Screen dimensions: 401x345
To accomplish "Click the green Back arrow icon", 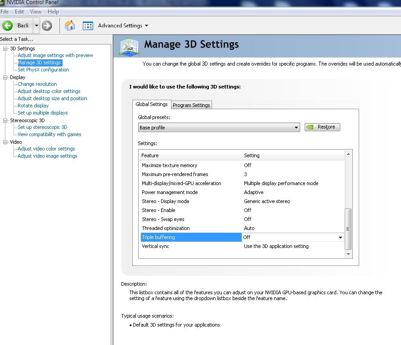I will click(7, 26).
